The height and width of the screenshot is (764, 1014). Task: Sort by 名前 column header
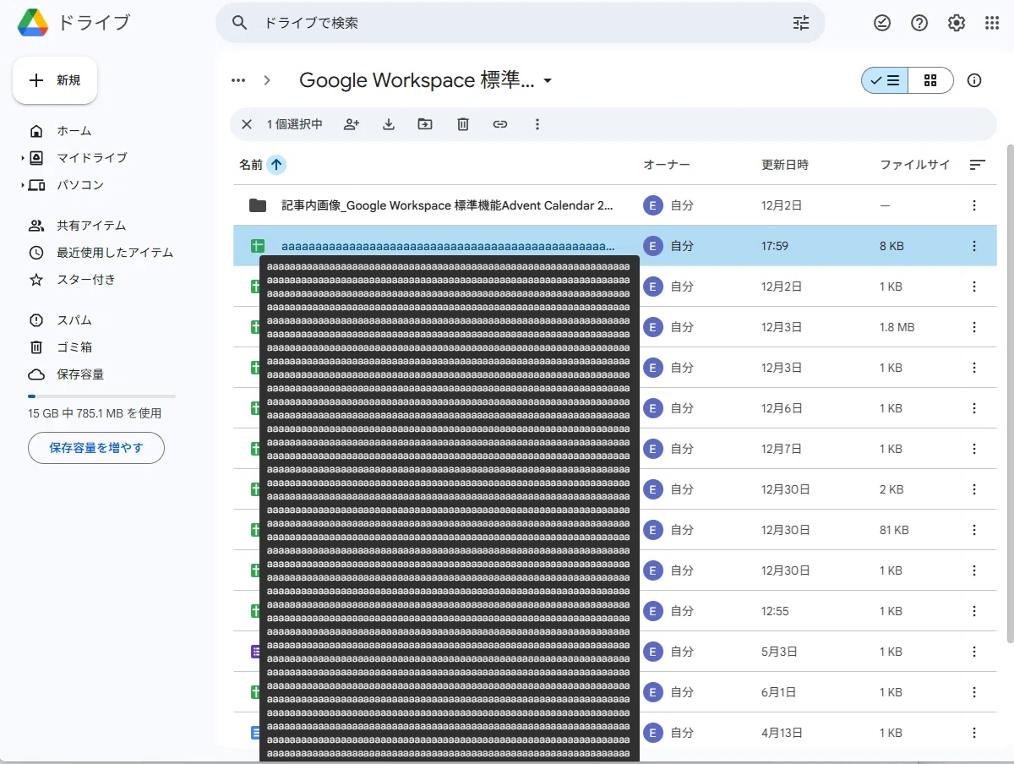(x=251, y=165)
